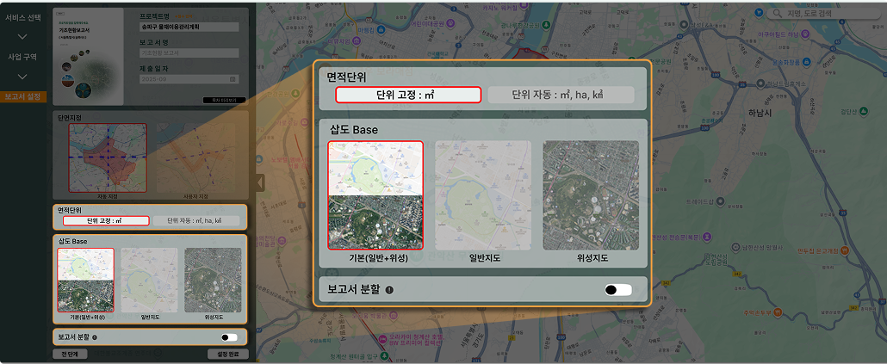The image size is (887, 364).
Task: Open the 서비스 선택 step
Action: pos(22,17)
